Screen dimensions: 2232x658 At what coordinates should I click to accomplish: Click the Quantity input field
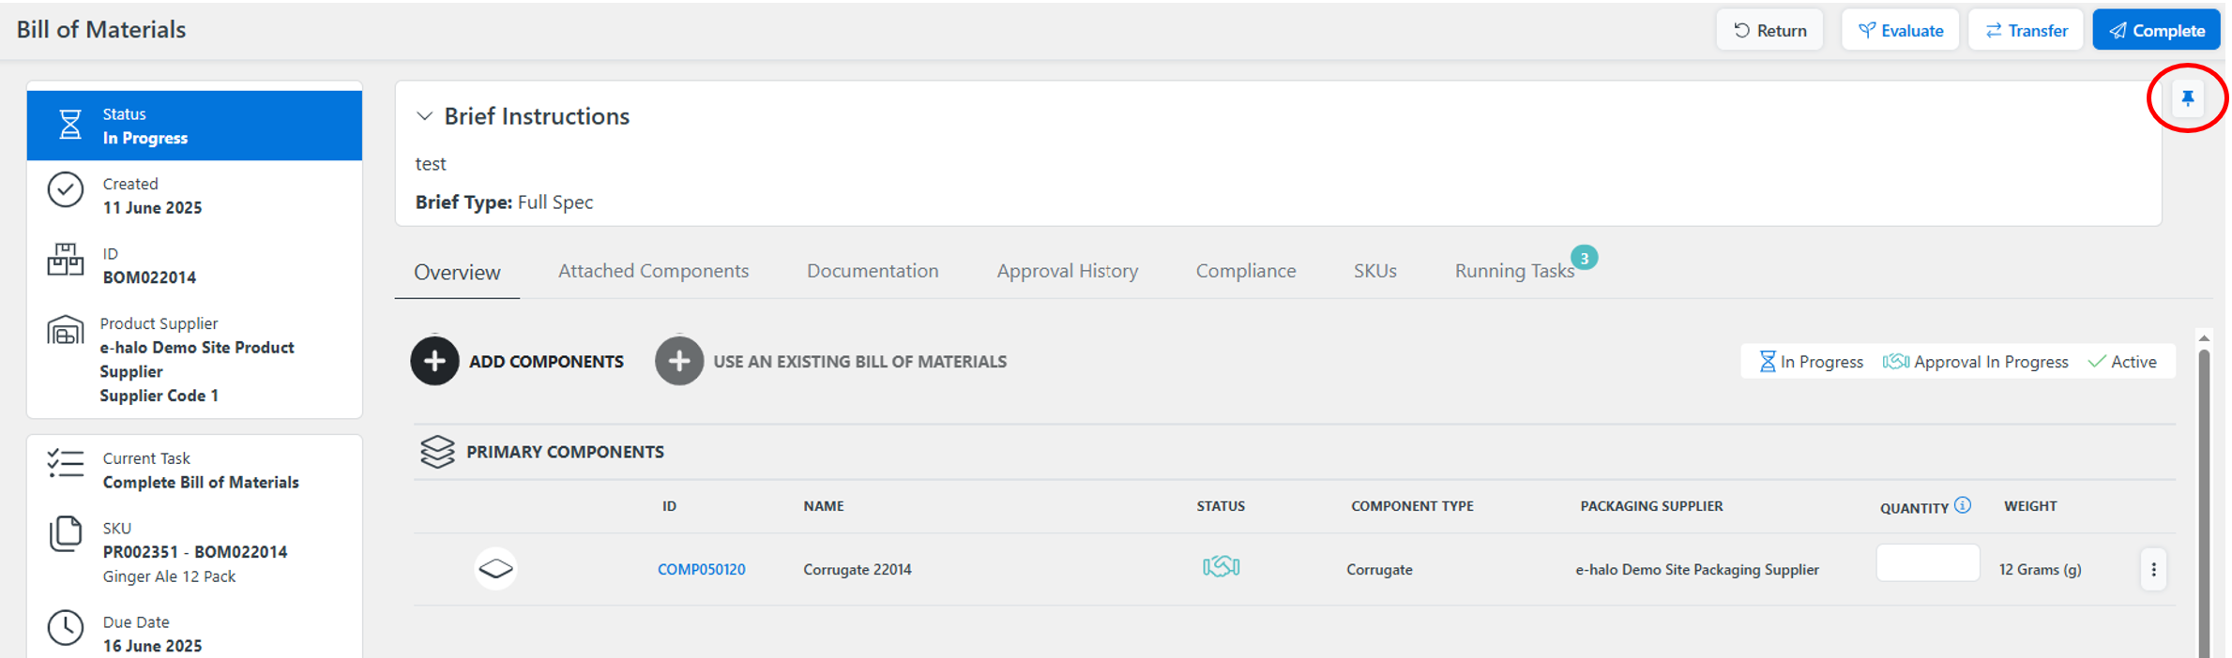(x=1927, y=563)
